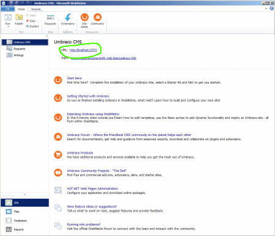This screenshot has width=275, height=236.
Task: Click the Umbraco logo beside Start Here
Action: click(58, 80)
